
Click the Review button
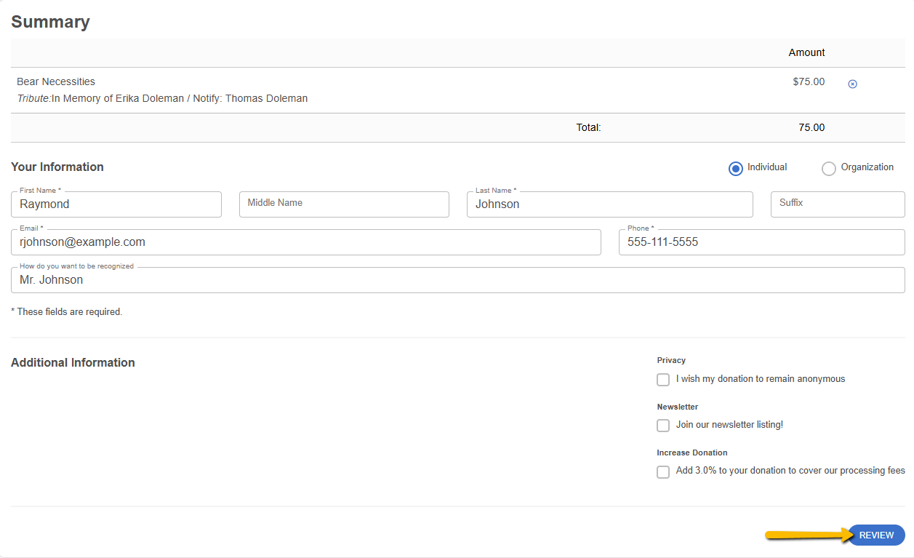pyautogui.click(x=876, y=535)
